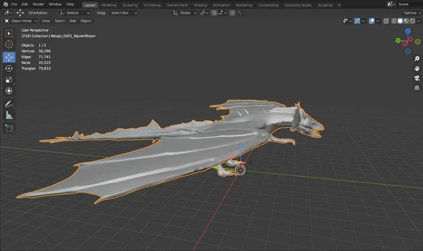
Task: Open the File menu
Action: coord(14,4)
